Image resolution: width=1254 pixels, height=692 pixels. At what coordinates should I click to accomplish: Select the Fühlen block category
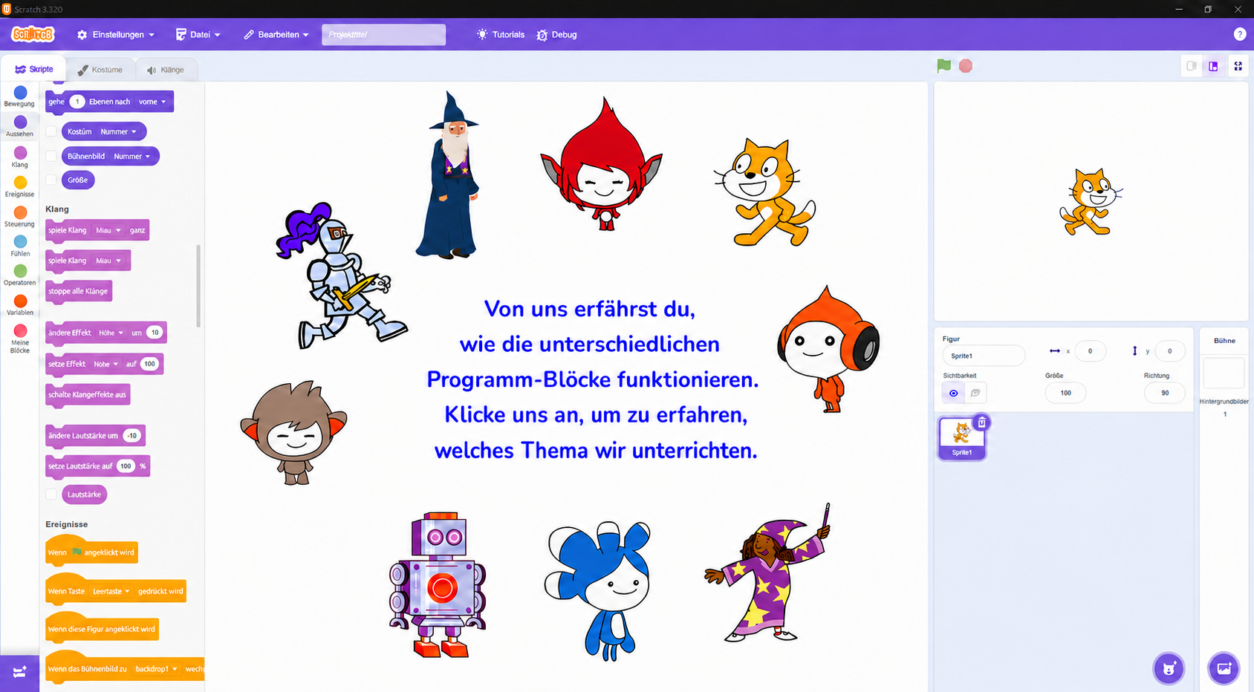tap(20, 246)
